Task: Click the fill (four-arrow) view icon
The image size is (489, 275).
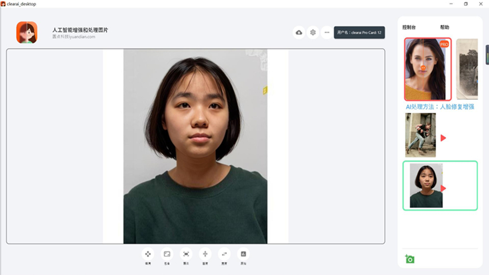Action: point(148,254)
